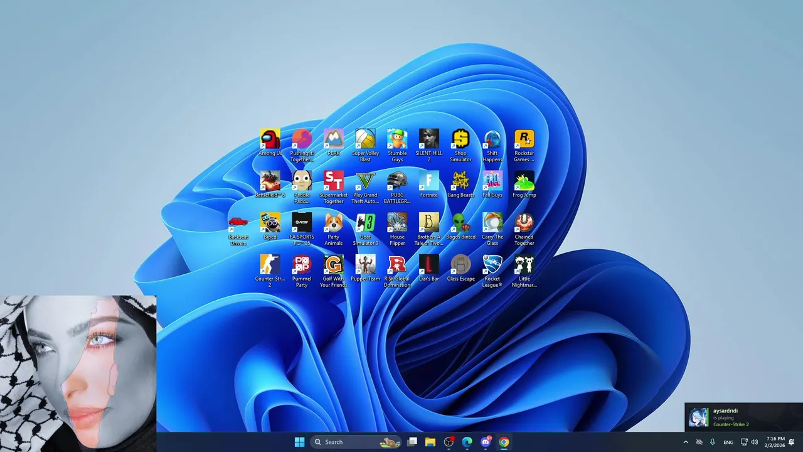Open the Windows Start menu
803x452 pixels.
click(x=299, y=442)
